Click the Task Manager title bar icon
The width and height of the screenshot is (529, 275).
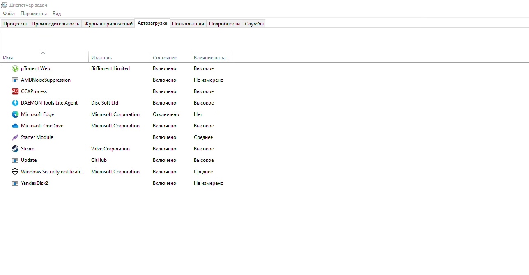point(4,5)
